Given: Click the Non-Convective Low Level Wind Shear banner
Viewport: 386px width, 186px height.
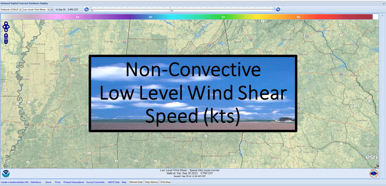Looking at the screenshot, I should click(193, 93).
